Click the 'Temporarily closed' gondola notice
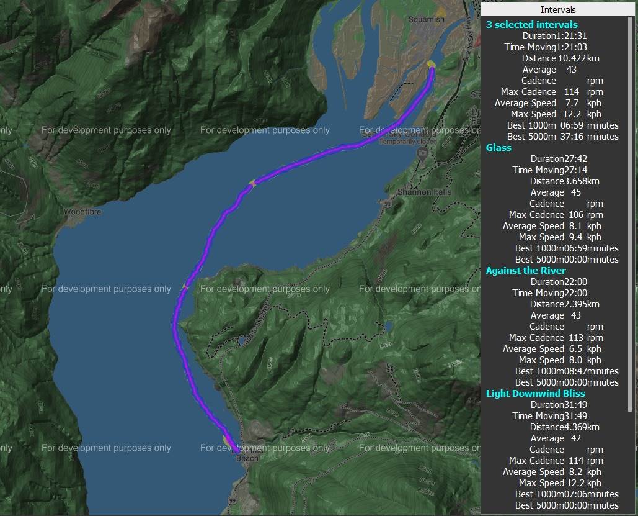This screenshot has height=516, width=638. (407, 142)
